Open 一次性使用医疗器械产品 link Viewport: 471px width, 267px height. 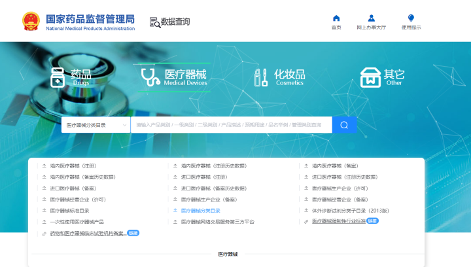click(77, 222)
